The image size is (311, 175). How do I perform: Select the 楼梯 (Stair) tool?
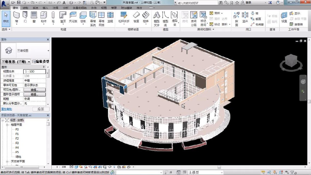pos(146,17)
